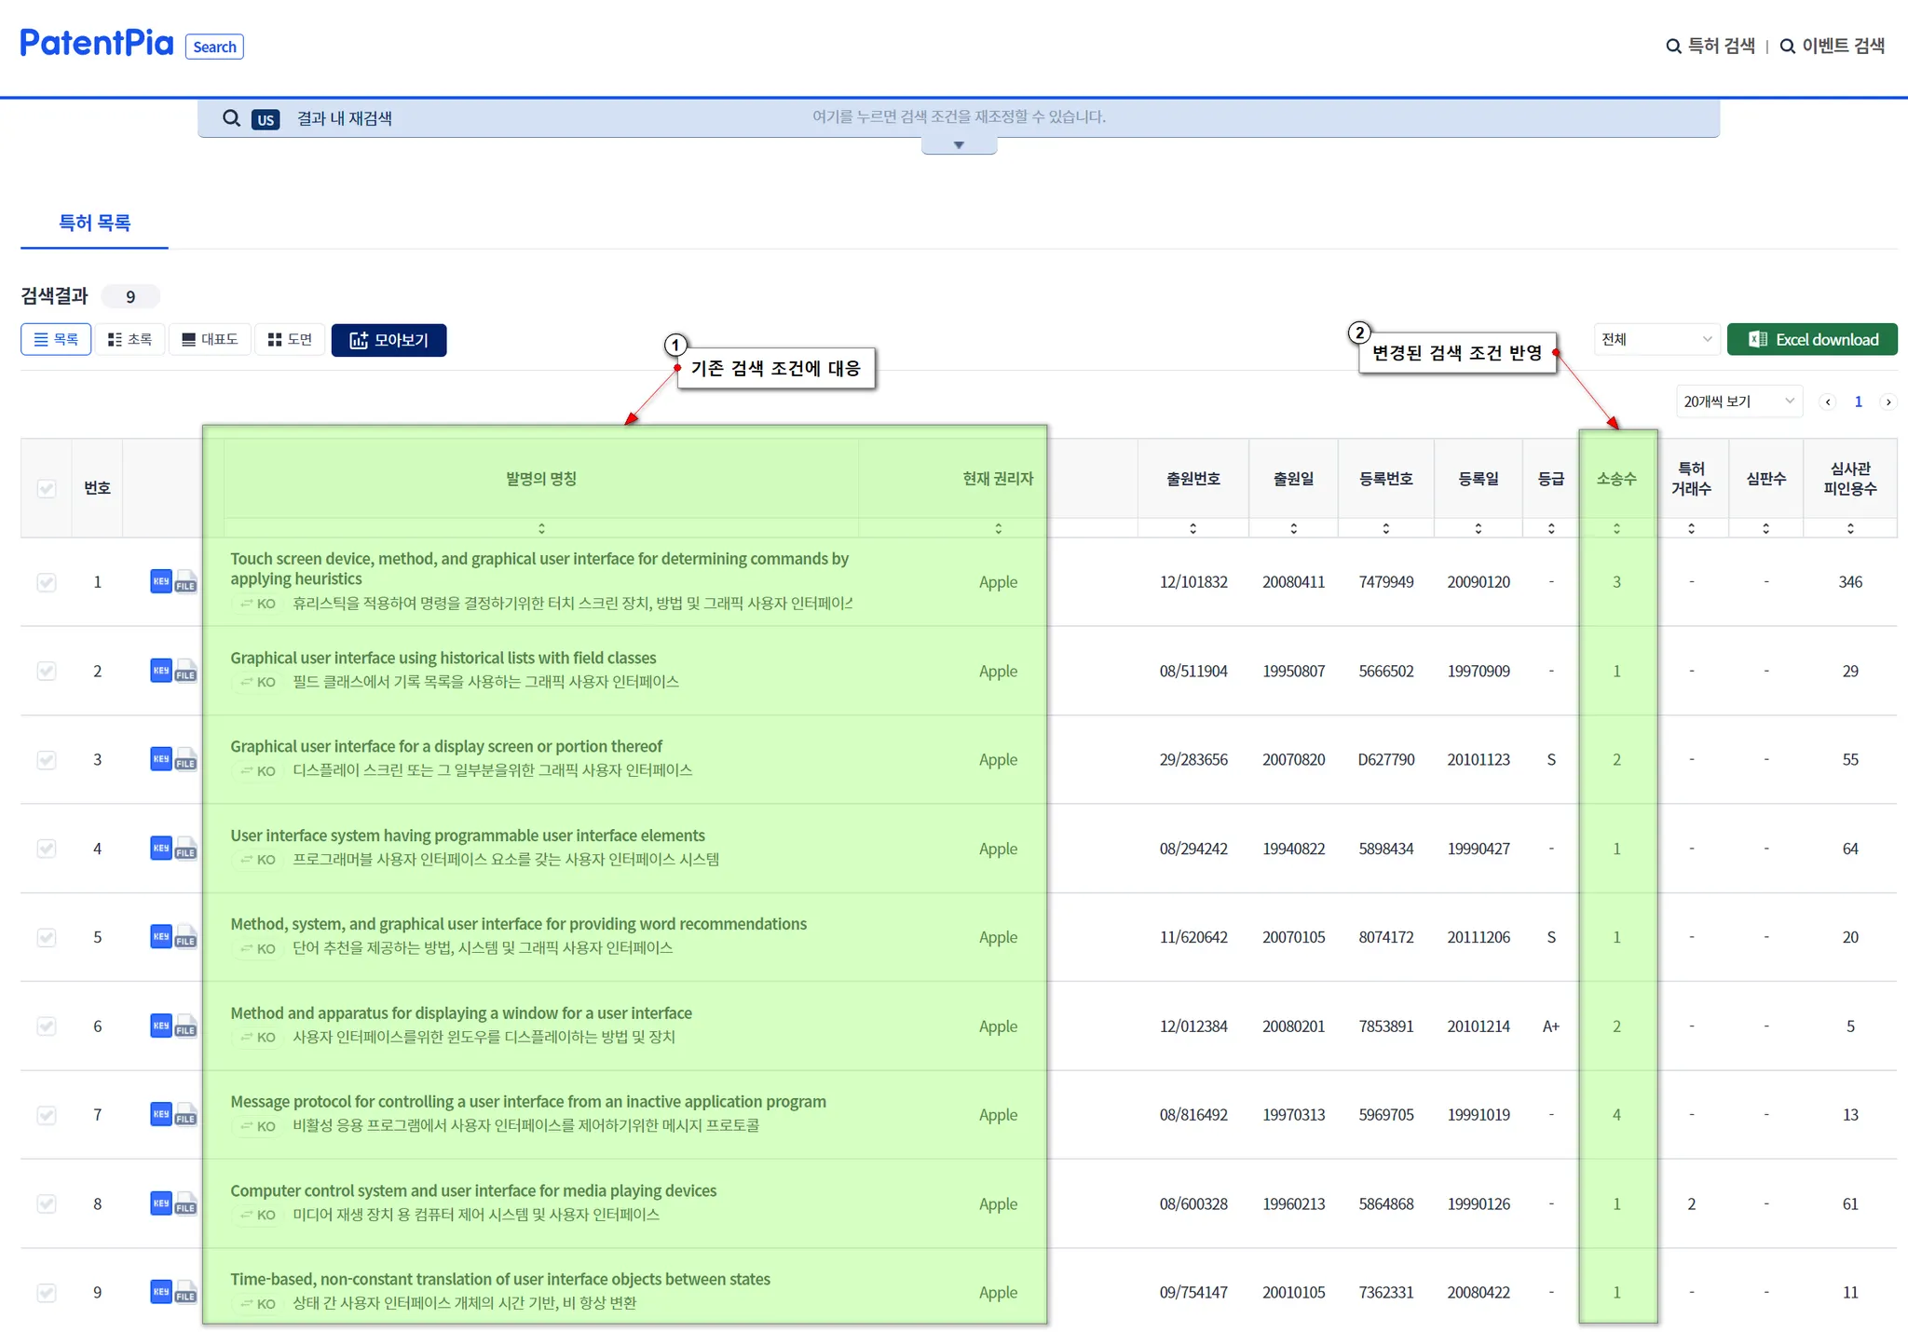Open the 20개씩 보기 page size dropdown
Image resolution: width=1908 pixels, height=1332 pixels.
1738,401
